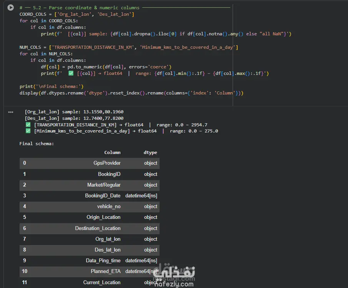Select the Des_lat_lon sample output line
This screenshot has height=288, width=348.
click(74, 118)
